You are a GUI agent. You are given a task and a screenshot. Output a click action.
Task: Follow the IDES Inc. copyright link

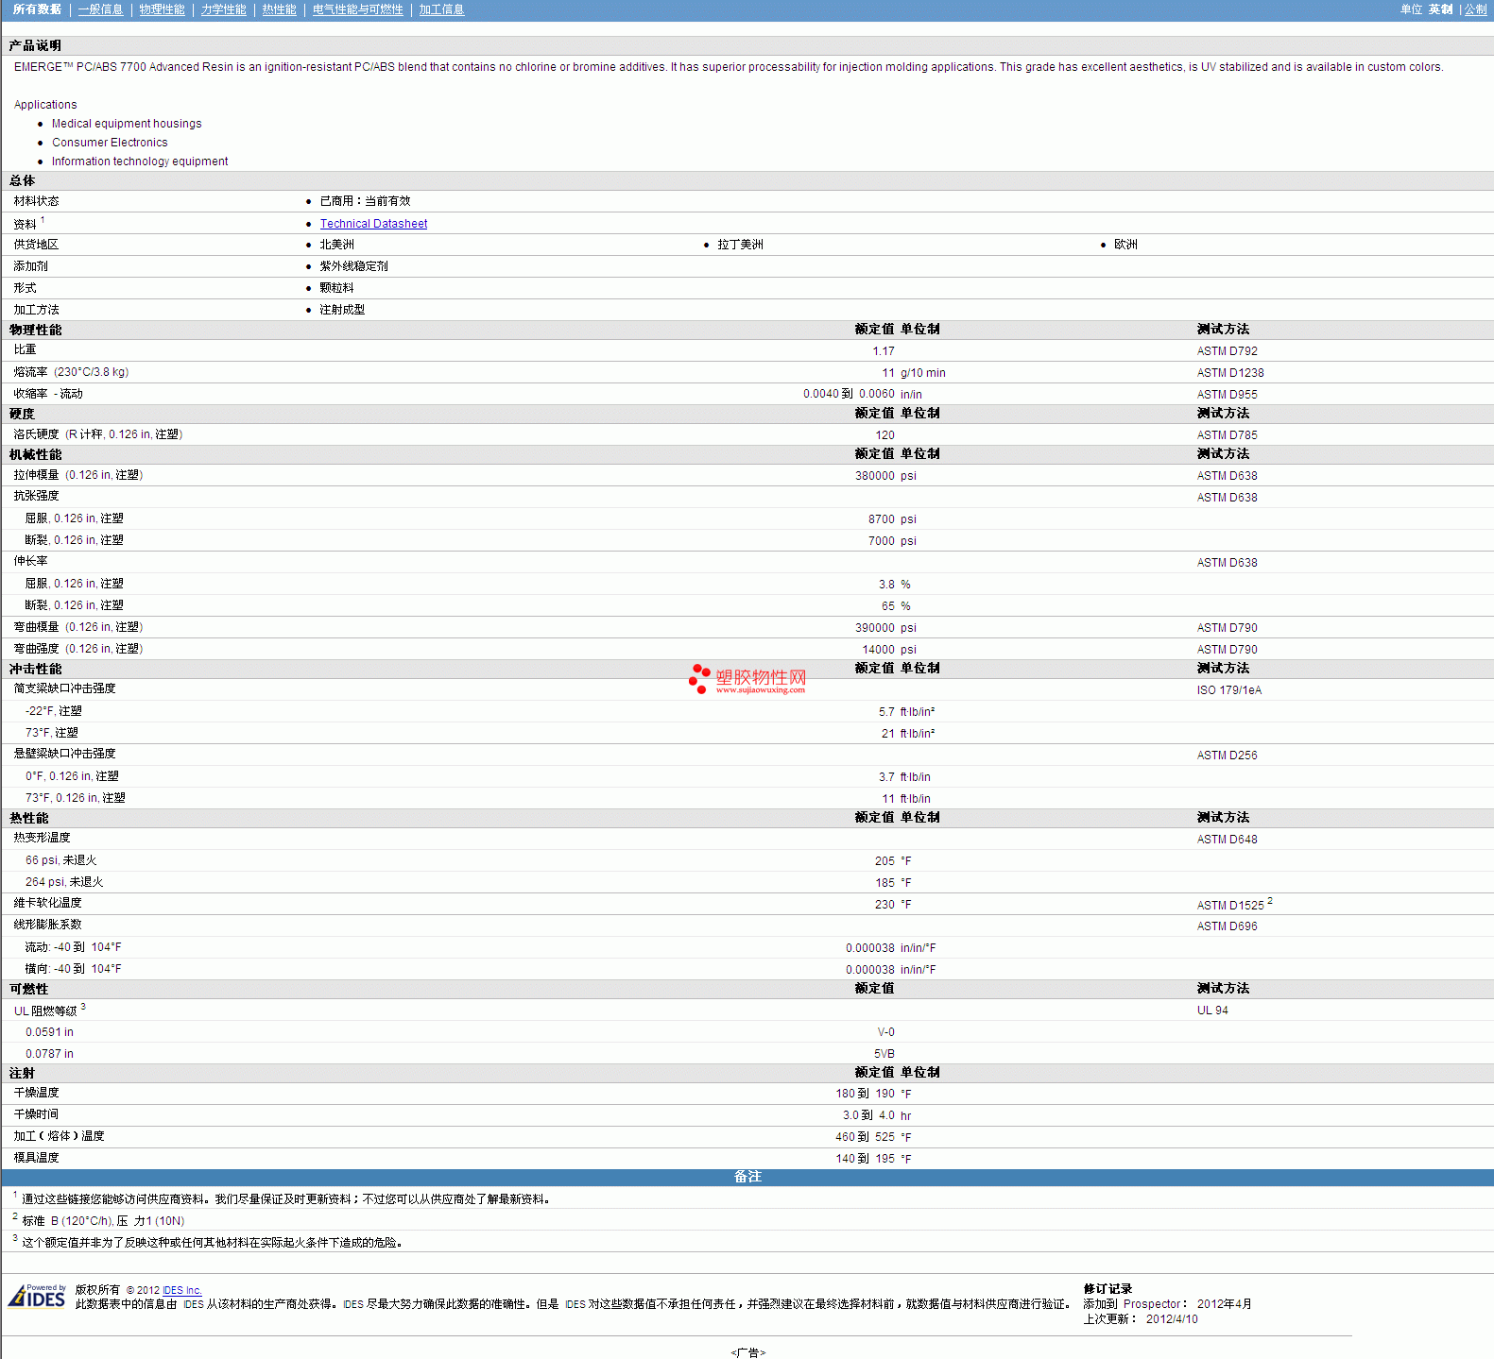click(x=181, y=1290)
